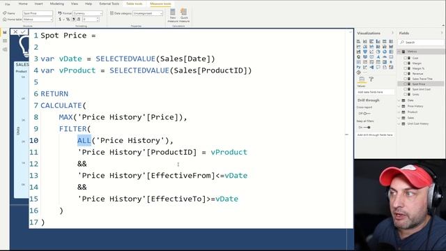The height and width of the screenshot is (251, 446).
Task: Open the Data category dropdown
Action: (148, 13)
